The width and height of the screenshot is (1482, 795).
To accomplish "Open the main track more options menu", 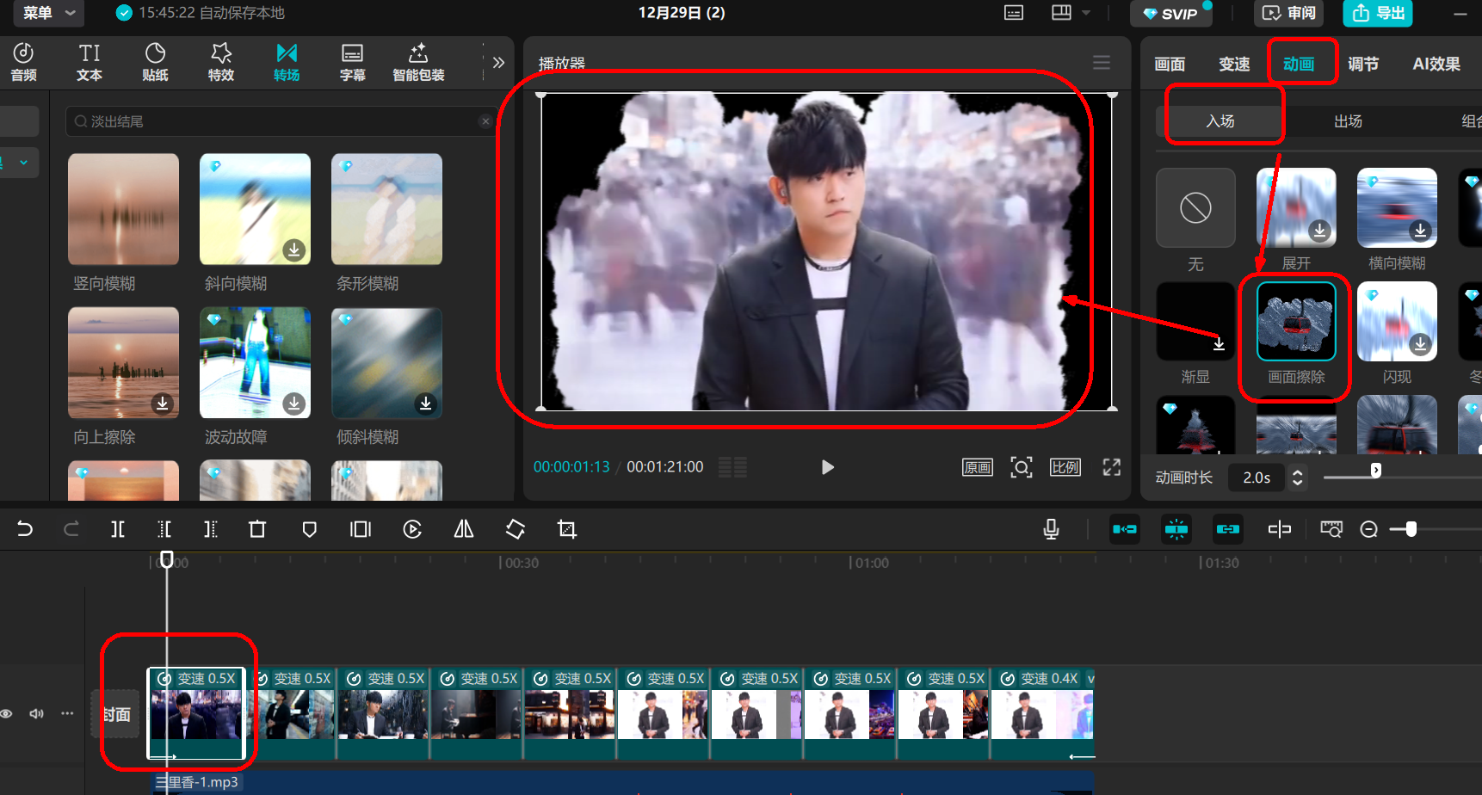I will 67,714.
